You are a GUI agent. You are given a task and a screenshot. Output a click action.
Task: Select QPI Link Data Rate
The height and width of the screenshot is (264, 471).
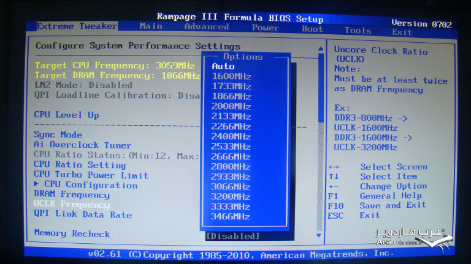(x=83, y=215)
